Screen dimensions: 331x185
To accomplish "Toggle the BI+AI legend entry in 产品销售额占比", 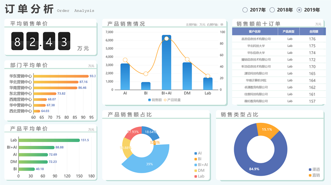I will 196,165.
